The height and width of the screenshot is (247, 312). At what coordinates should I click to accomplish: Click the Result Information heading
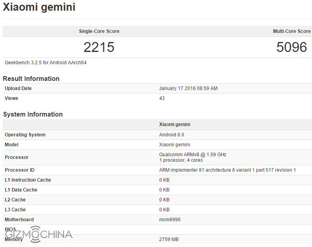tap(31, 79)
